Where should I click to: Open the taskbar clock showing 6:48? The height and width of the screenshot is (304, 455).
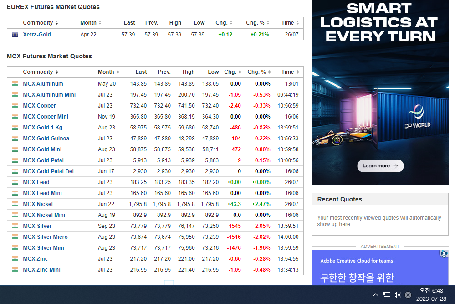pyautogui.click(x=431, y=294)
